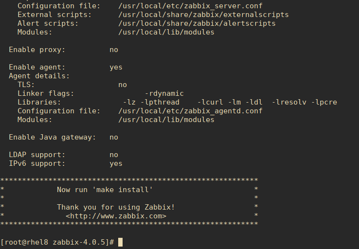The image size is (359, 249).
Task: Click the -lcurl library entry
Action: [x=210, y=102]
